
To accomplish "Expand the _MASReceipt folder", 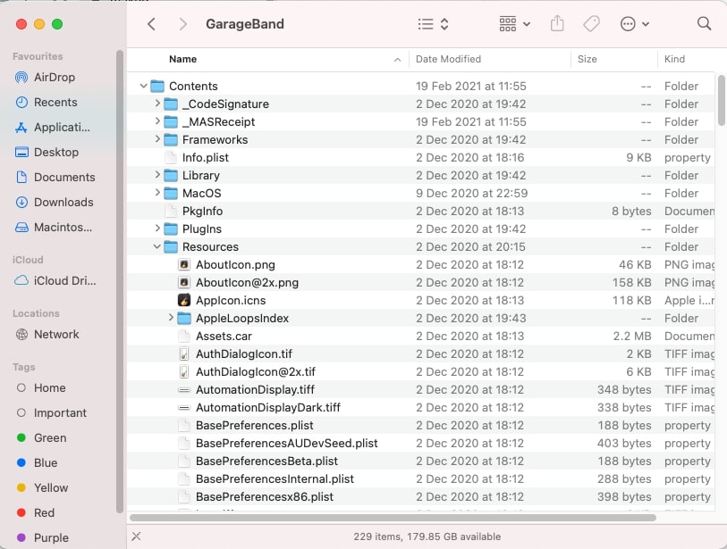I will tap(157, 121).
